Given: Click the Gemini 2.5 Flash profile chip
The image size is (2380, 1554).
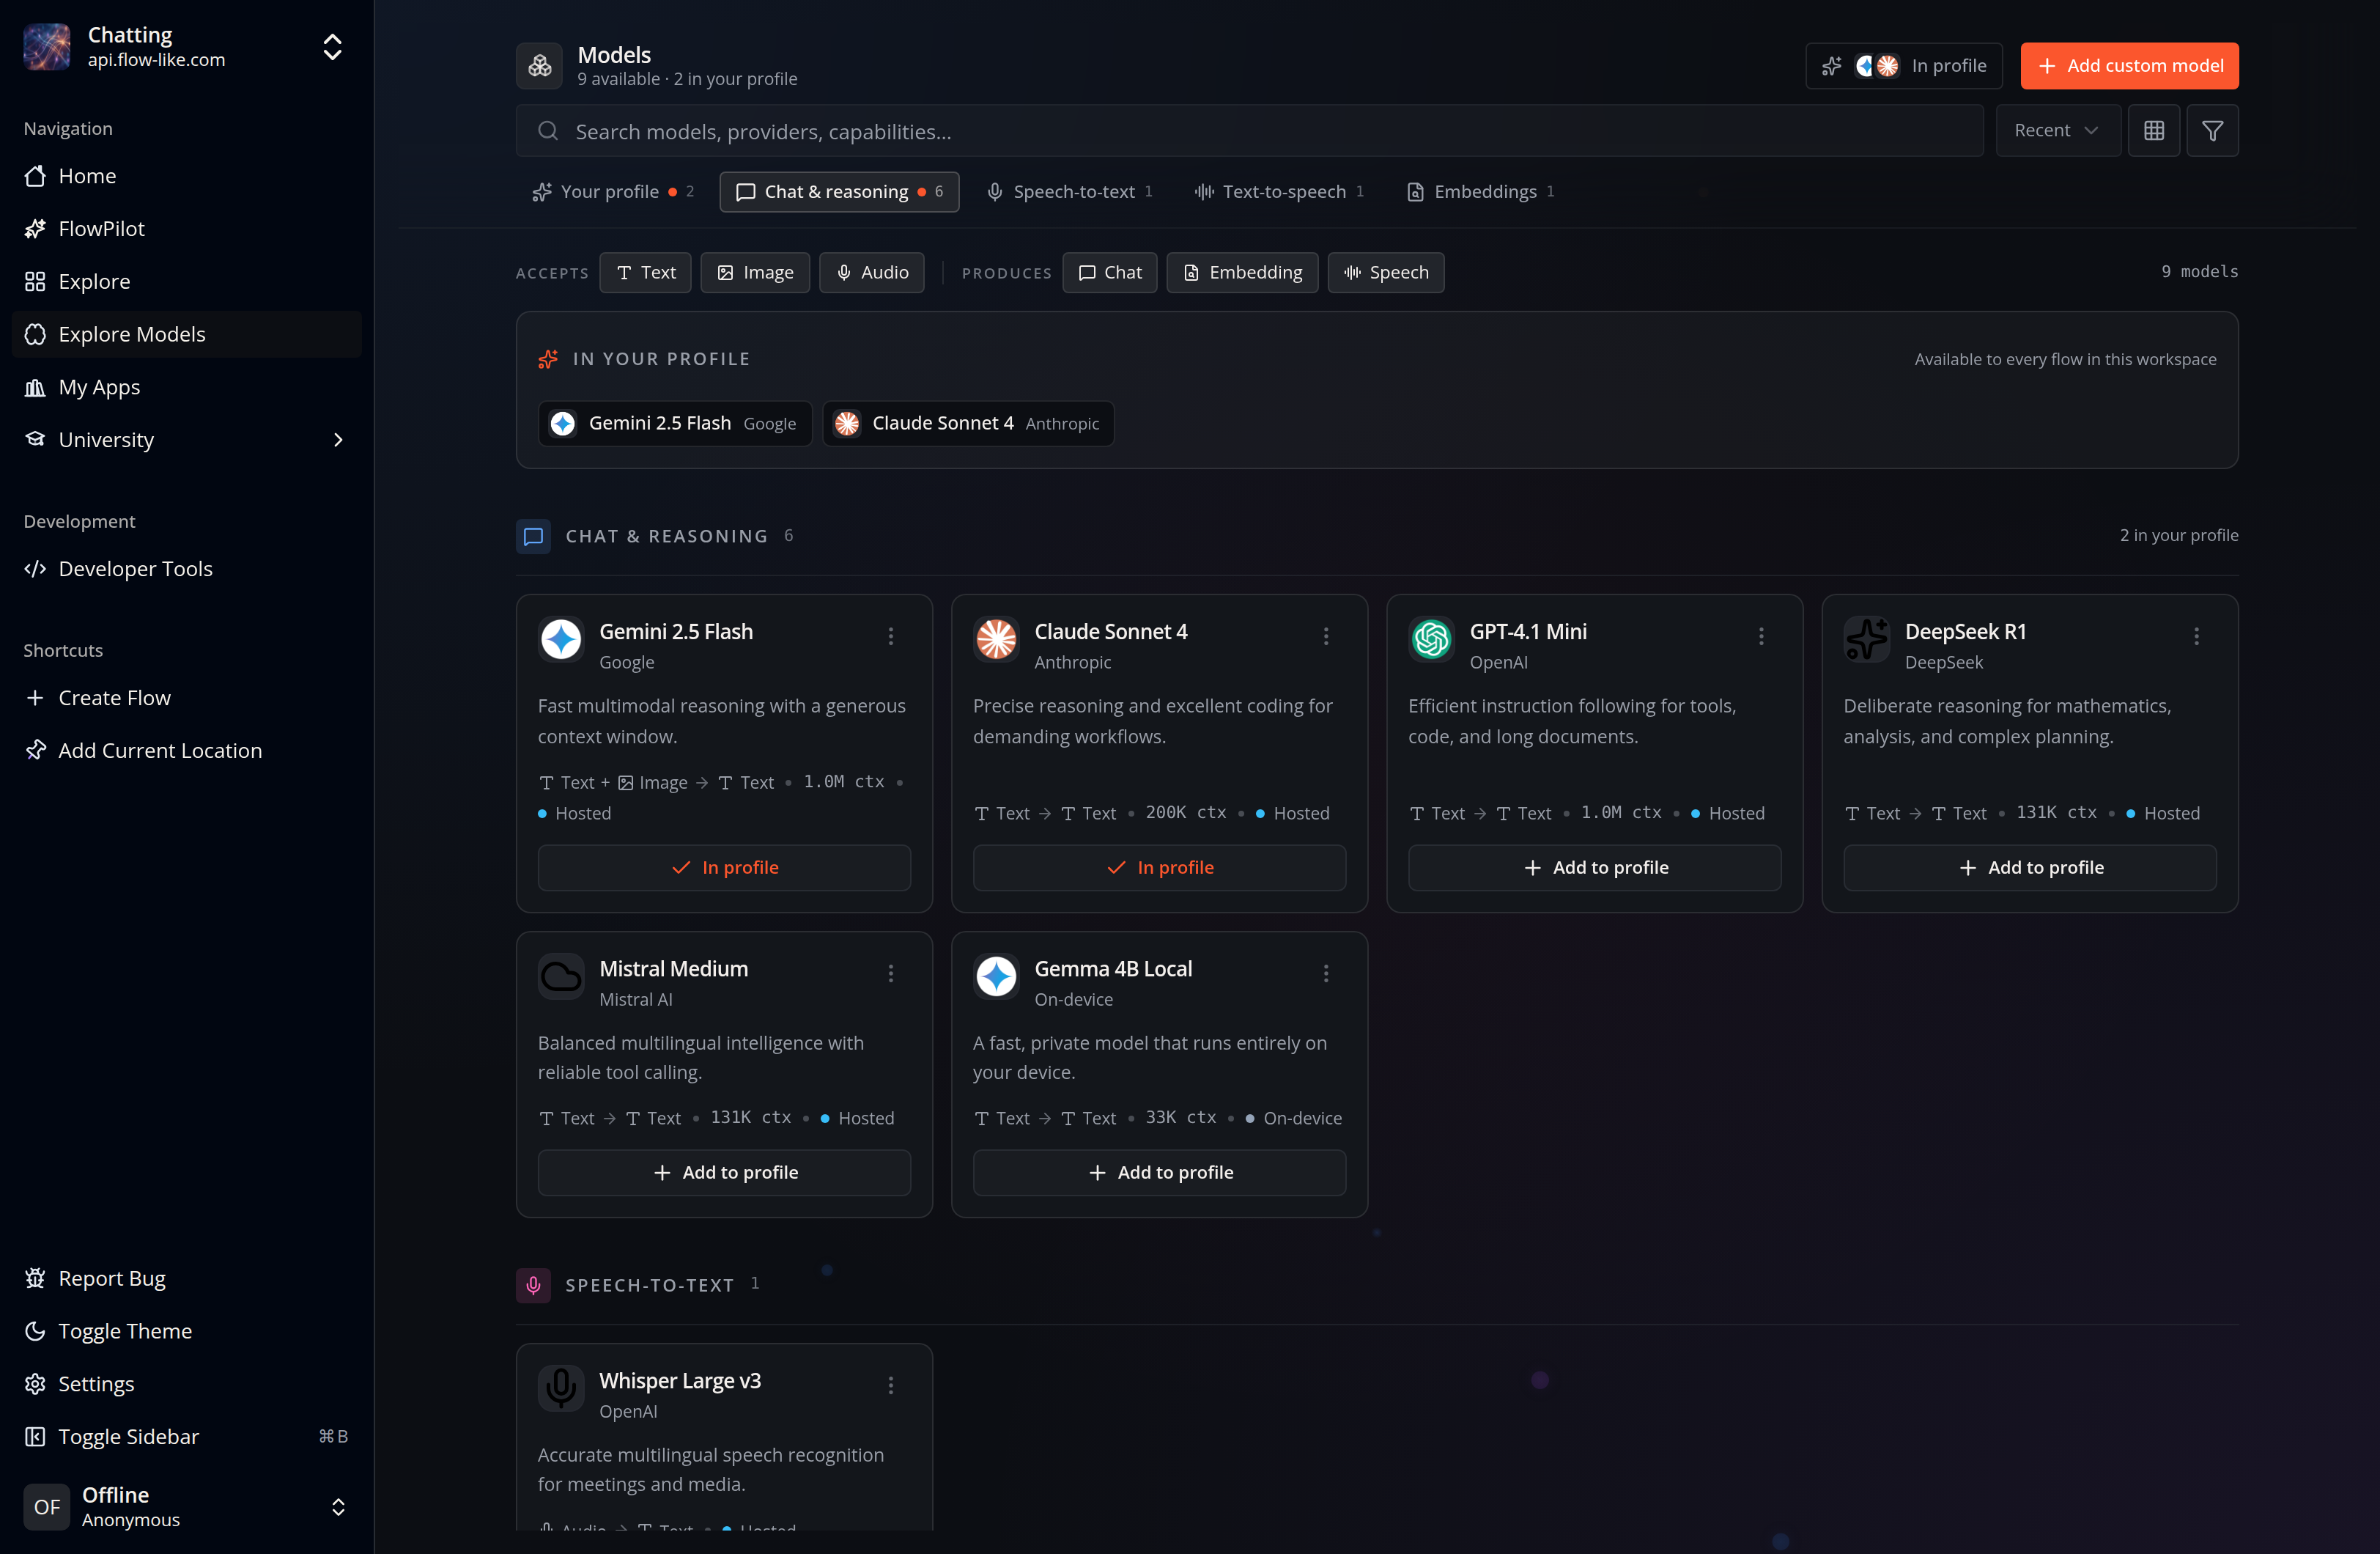Looking at the screenshot, I should [675, 424].
